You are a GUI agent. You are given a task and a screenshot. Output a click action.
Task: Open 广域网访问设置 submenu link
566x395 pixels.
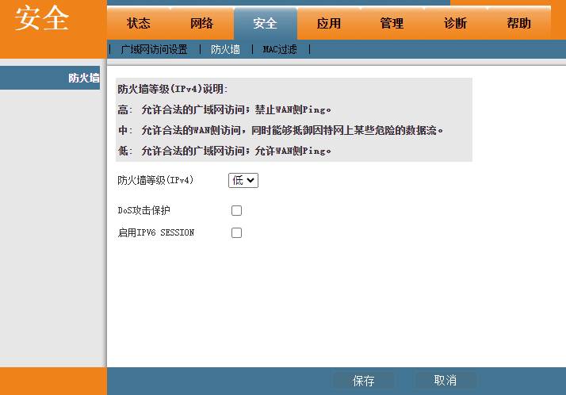coord(154,49)
